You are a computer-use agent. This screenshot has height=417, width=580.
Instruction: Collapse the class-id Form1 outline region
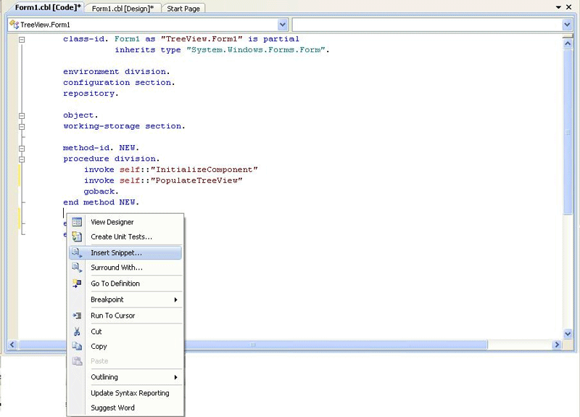tap(22, 39)
